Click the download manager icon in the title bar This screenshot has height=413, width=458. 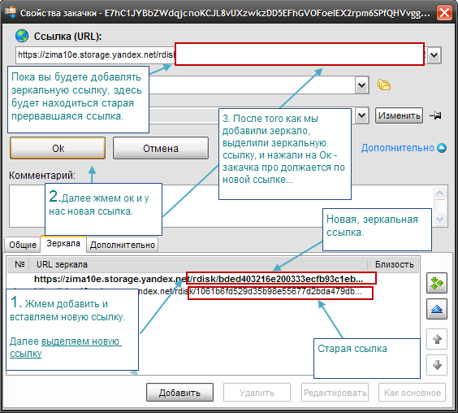coord(11,12)
